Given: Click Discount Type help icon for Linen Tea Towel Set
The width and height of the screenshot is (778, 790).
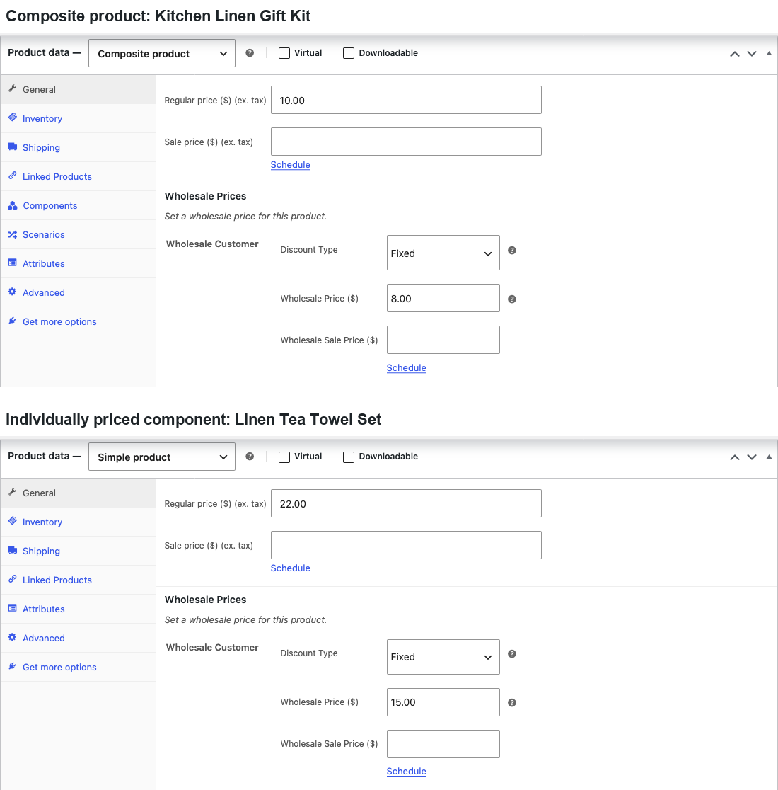Looking at the screenshot, I should [512, 654].
